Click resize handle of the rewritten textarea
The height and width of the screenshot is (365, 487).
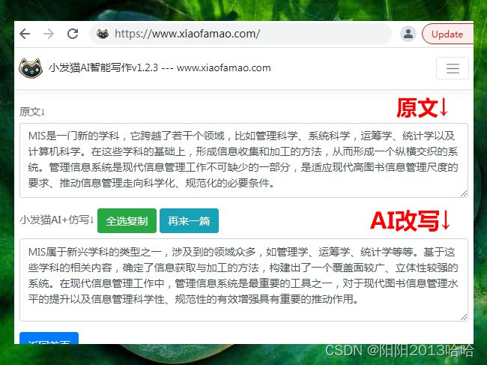coord(464,317)
